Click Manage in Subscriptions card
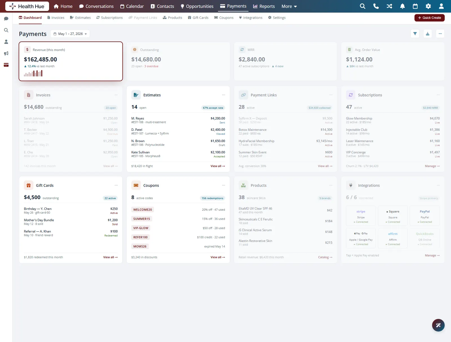Viewport: 451px width, 342px height. (432, 166)
